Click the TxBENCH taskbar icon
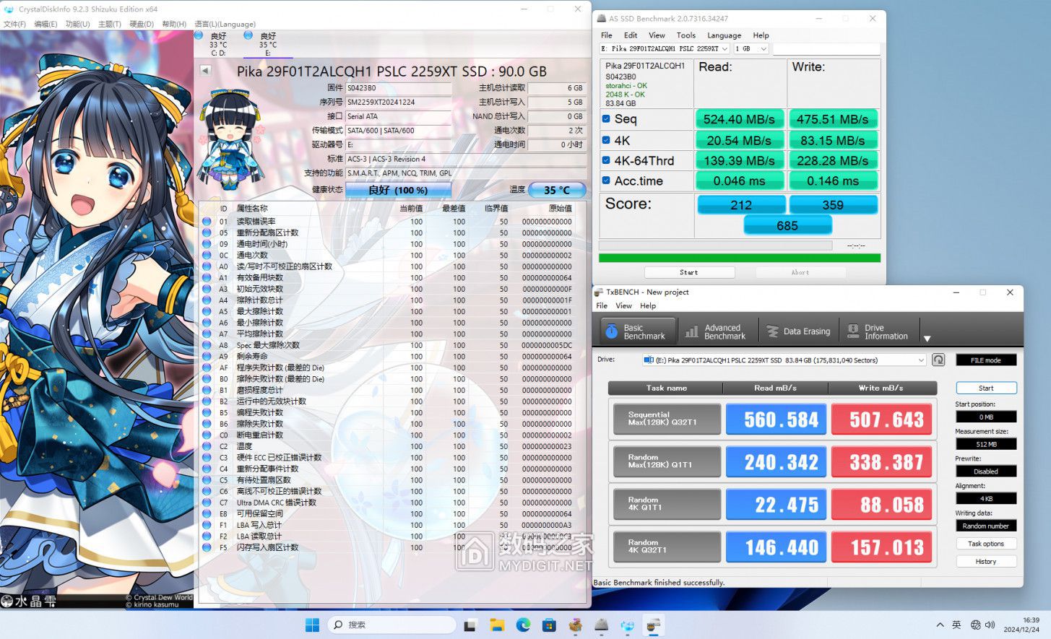 click(653, 625)
